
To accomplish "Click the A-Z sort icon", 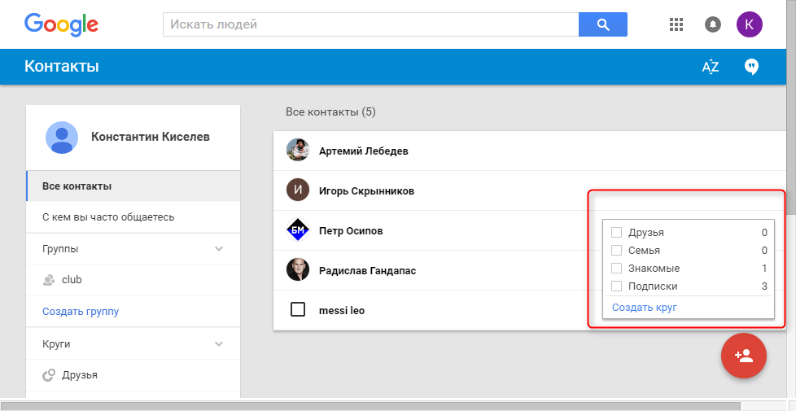I will pos(711,67).
